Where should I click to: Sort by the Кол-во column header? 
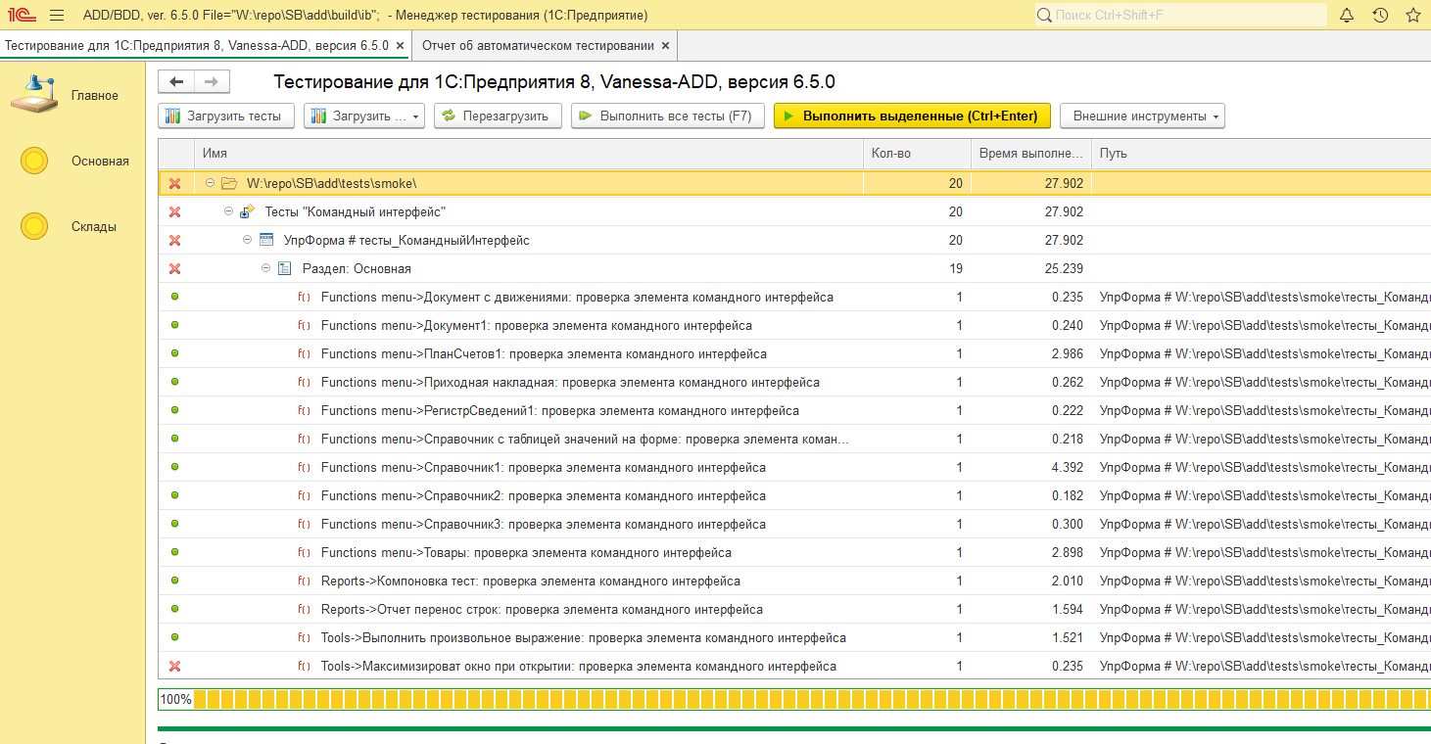pos(917,154)
